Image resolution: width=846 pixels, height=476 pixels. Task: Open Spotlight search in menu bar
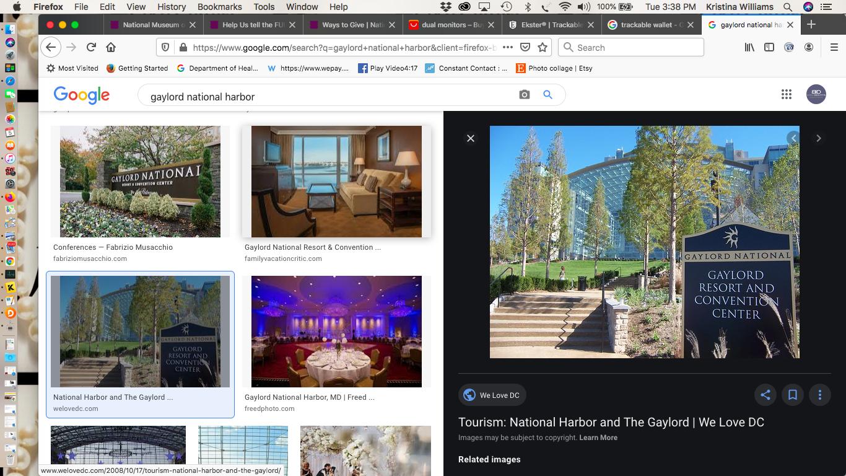[788, 7]
